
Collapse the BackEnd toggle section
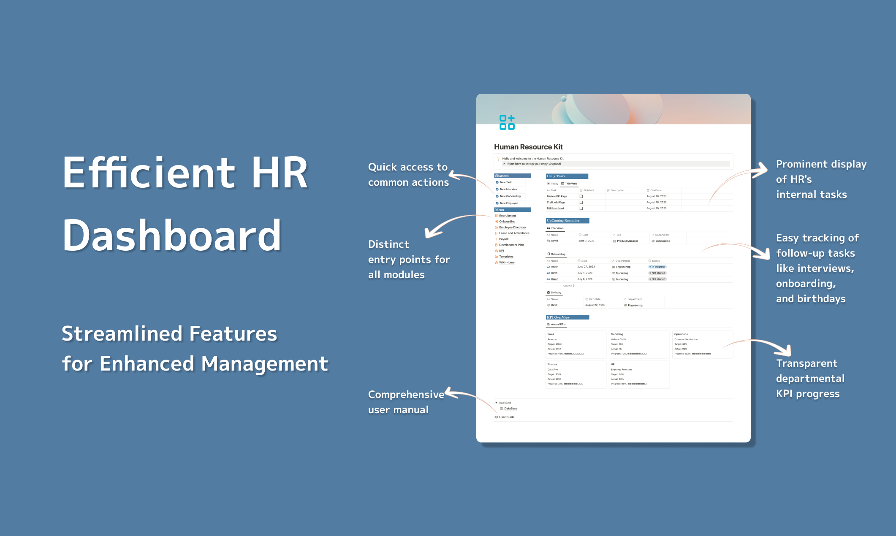[496, 403]
